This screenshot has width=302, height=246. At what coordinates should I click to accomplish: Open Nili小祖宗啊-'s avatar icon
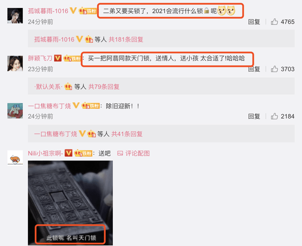pos(15,158)
